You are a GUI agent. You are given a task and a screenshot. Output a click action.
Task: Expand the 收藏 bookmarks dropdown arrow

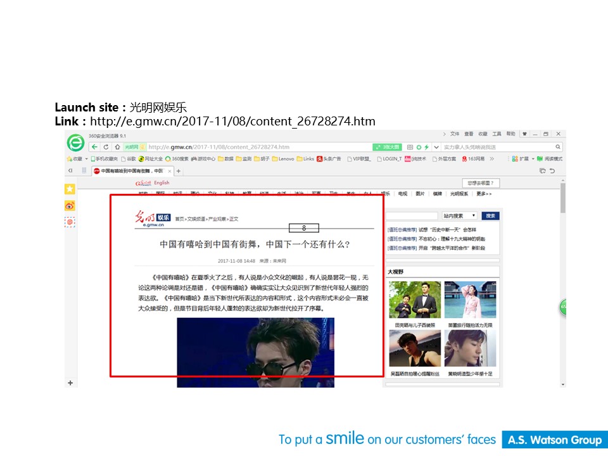tap(87, 159)
